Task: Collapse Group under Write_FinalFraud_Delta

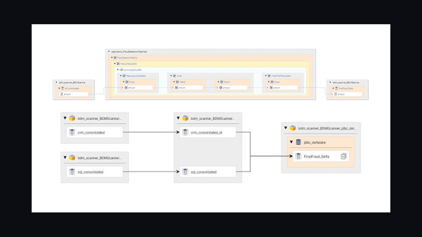Action: 269,82
